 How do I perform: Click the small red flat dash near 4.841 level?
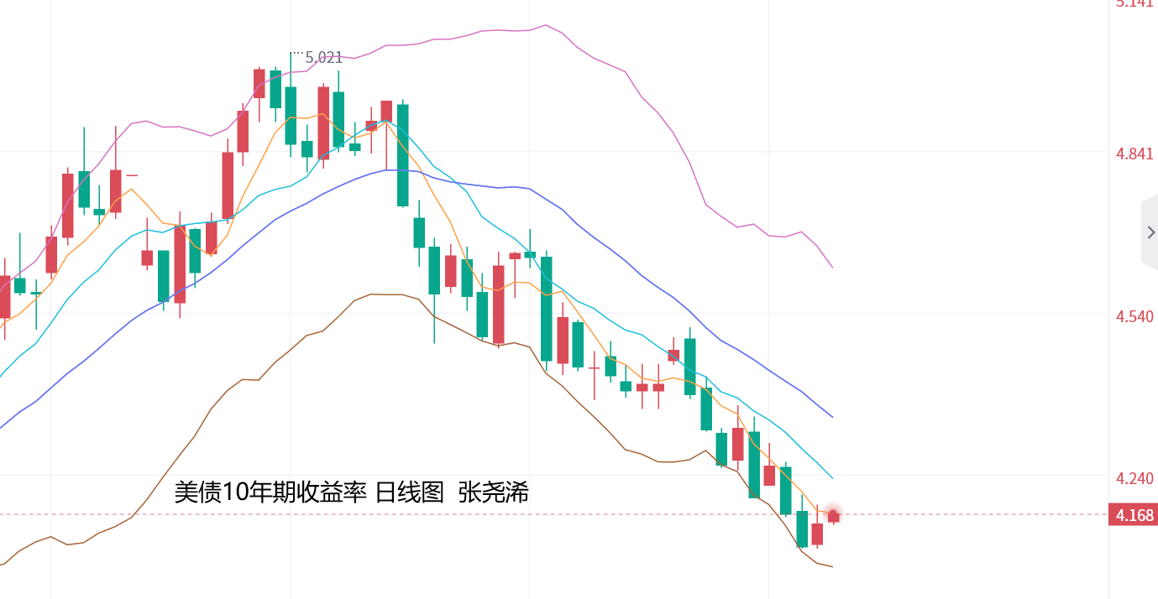click(132, 175)
